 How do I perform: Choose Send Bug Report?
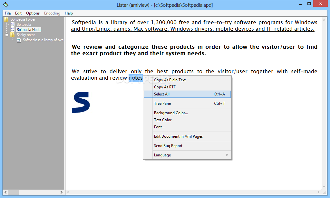pos(187,146)
